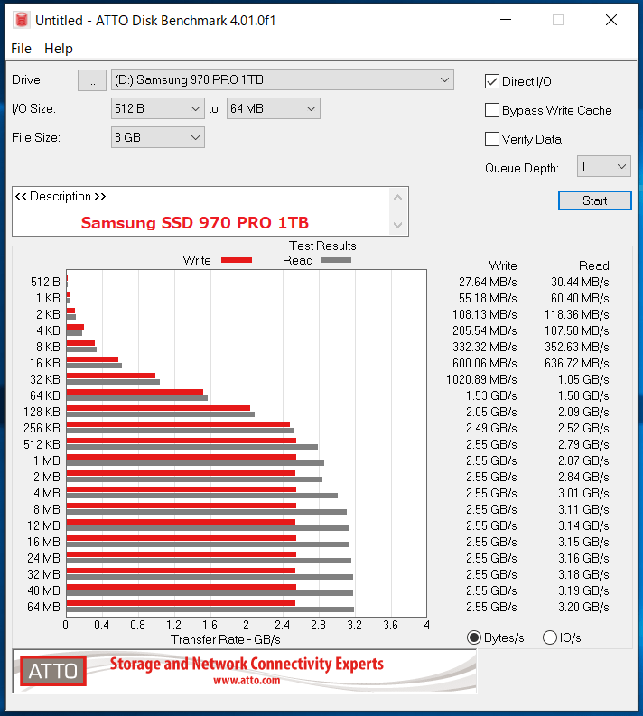Screen dimensions: 643x716
Task: Click the 27.64 MB/s write value
Action: (x=488, y=283)
